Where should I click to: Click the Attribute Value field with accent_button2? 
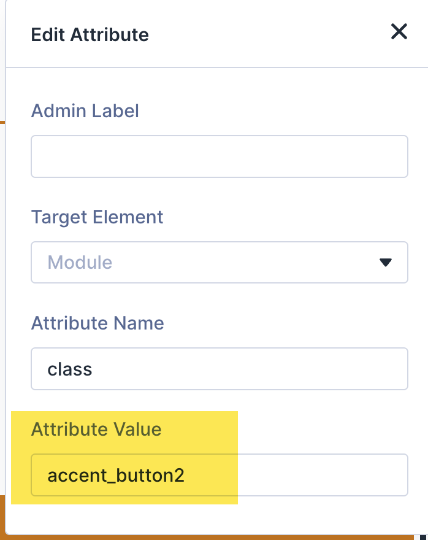pos(219,475)
